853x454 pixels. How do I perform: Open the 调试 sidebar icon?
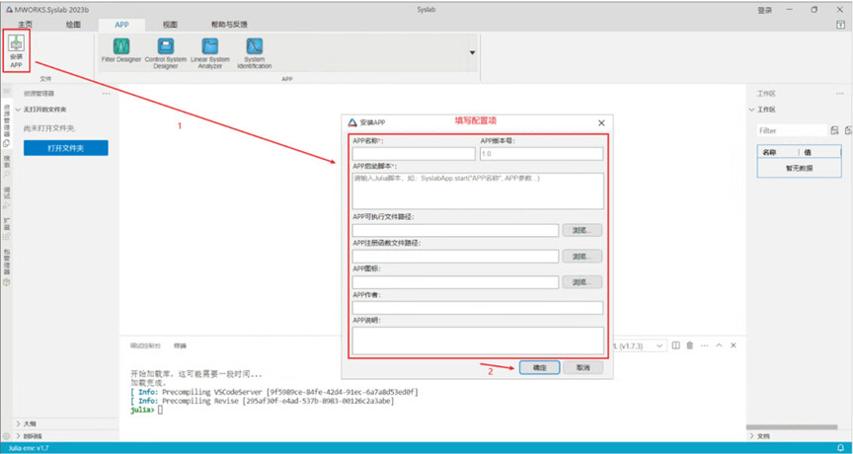(7, 199)
